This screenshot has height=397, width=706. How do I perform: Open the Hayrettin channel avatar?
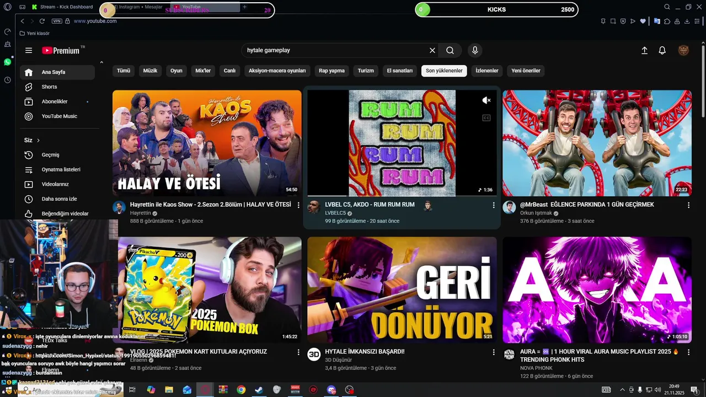pyautogui.click(x=119, y=207)
